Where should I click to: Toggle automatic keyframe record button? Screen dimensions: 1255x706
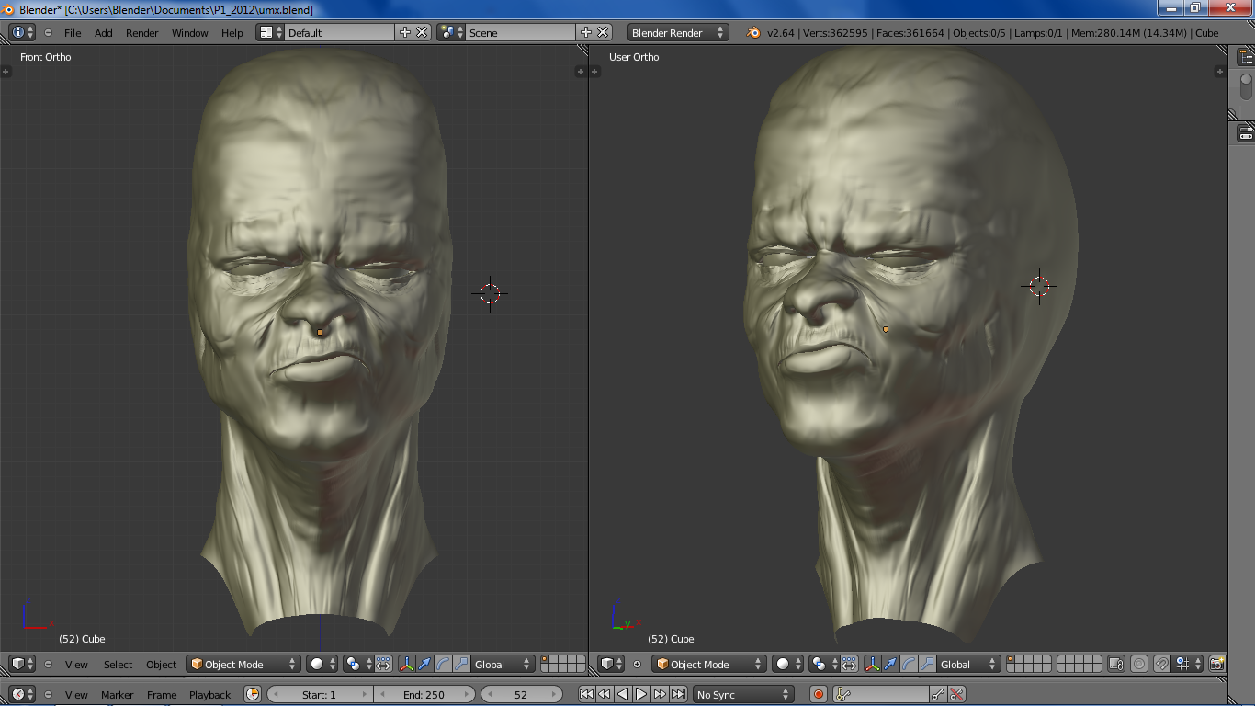point(819,694)
